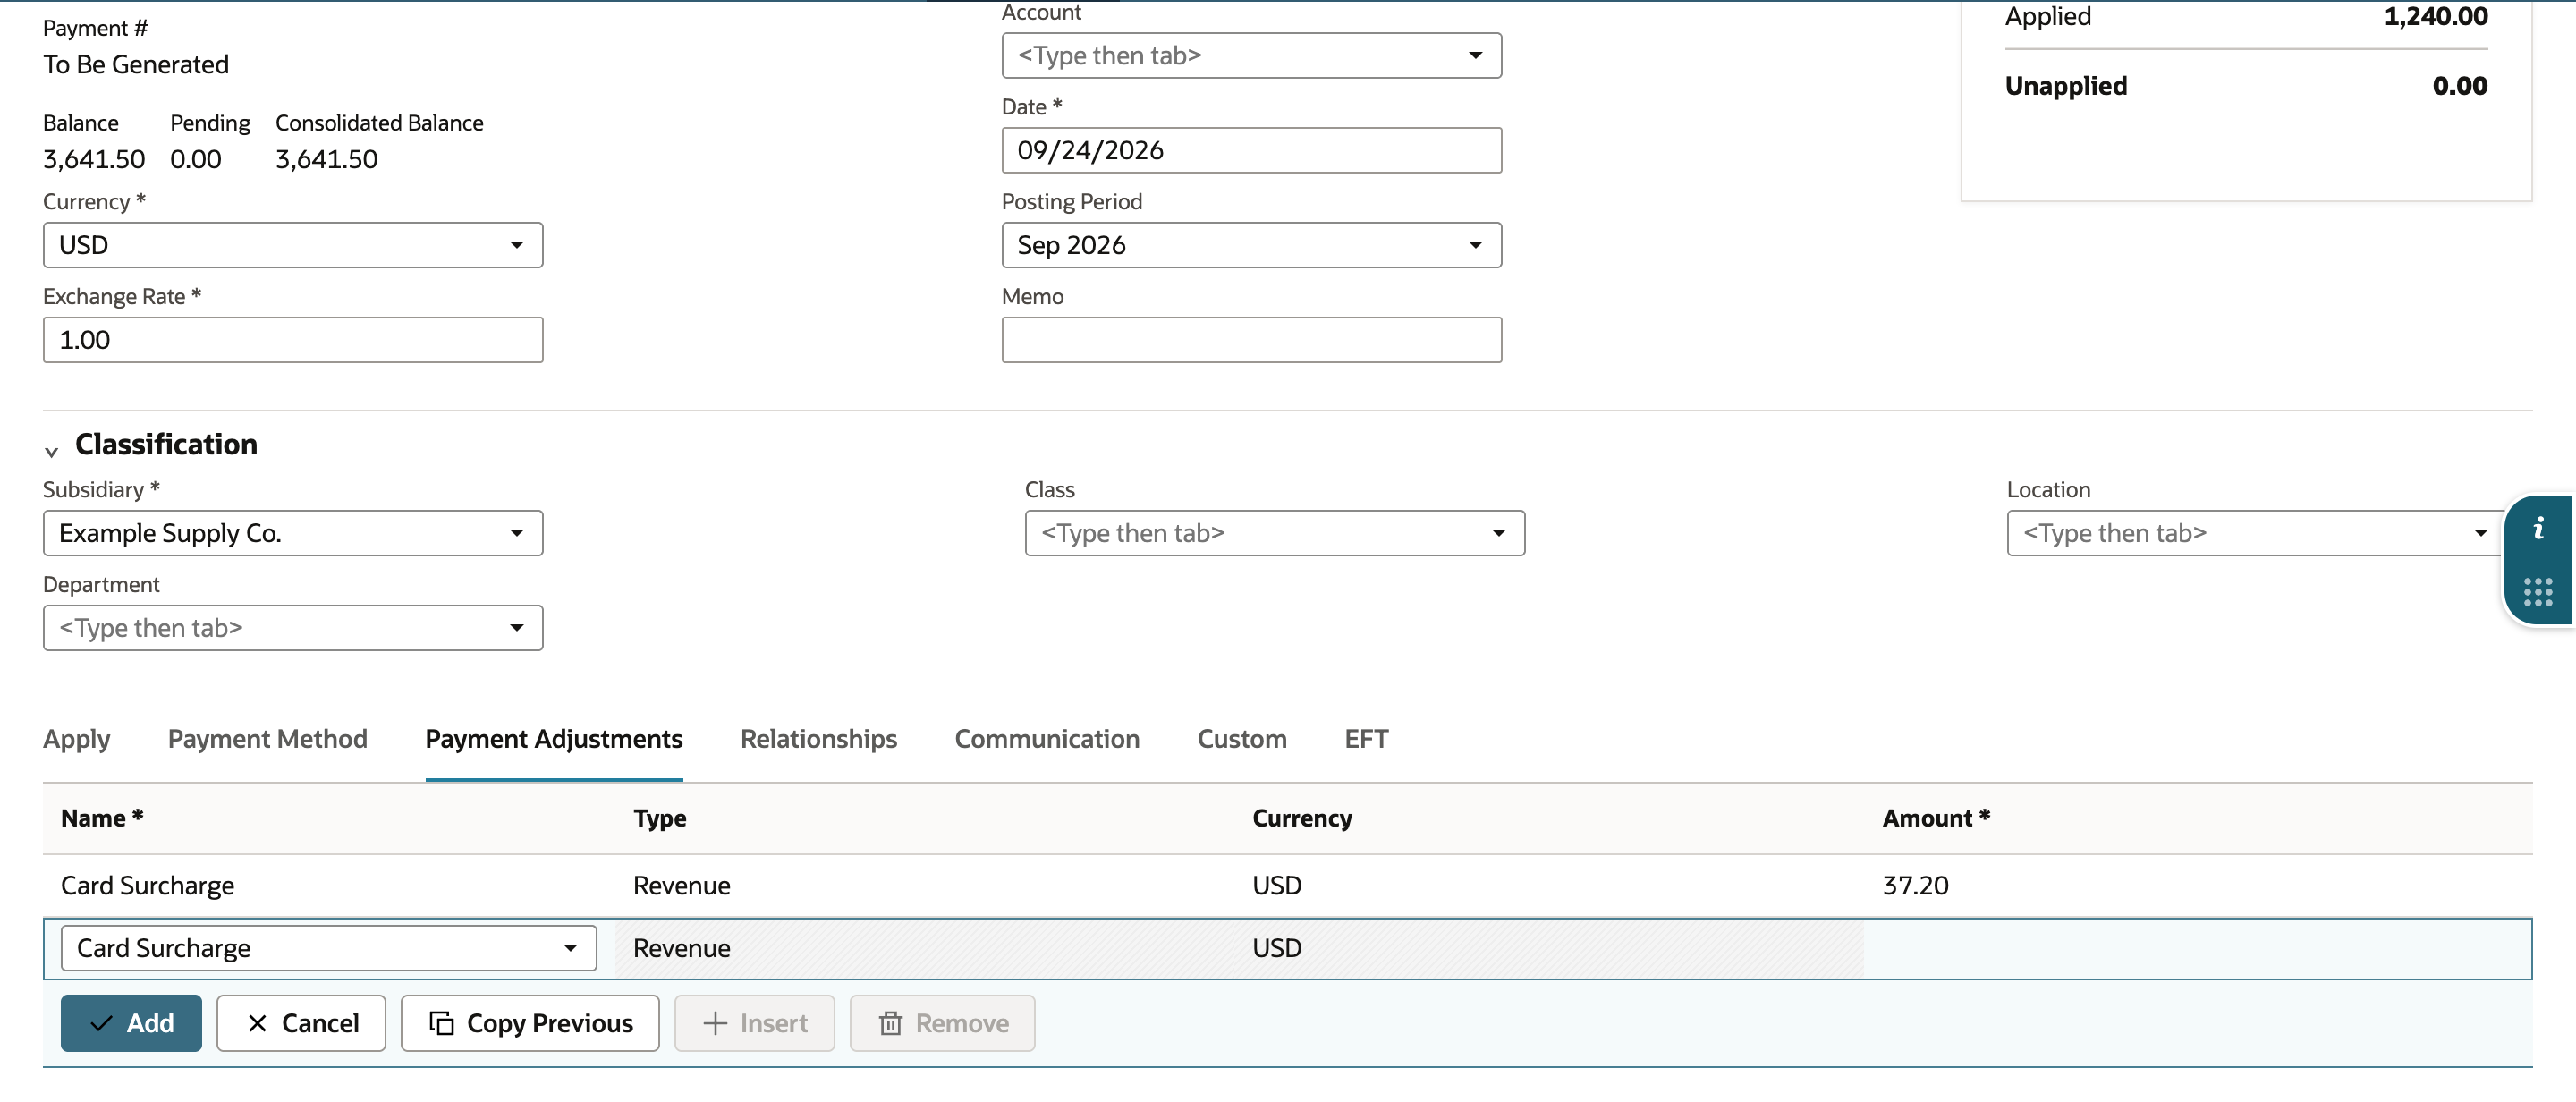Click the Applied total 1,240.00
2576x1102 pixels.
point(2436,16)
